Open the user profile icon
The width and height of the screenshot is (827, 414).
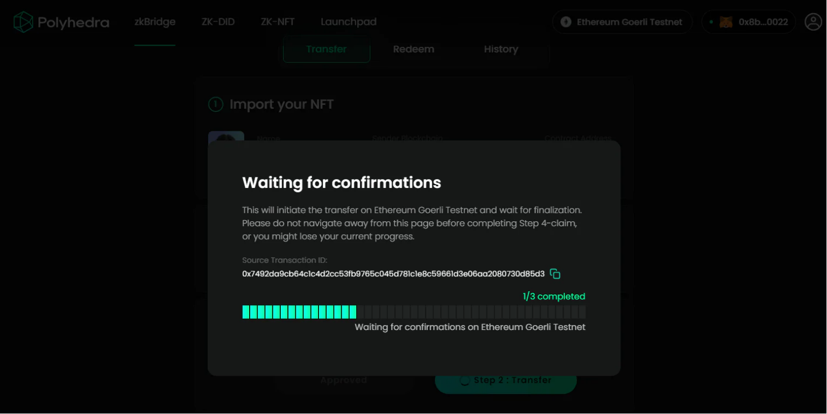tap(812, 22)
